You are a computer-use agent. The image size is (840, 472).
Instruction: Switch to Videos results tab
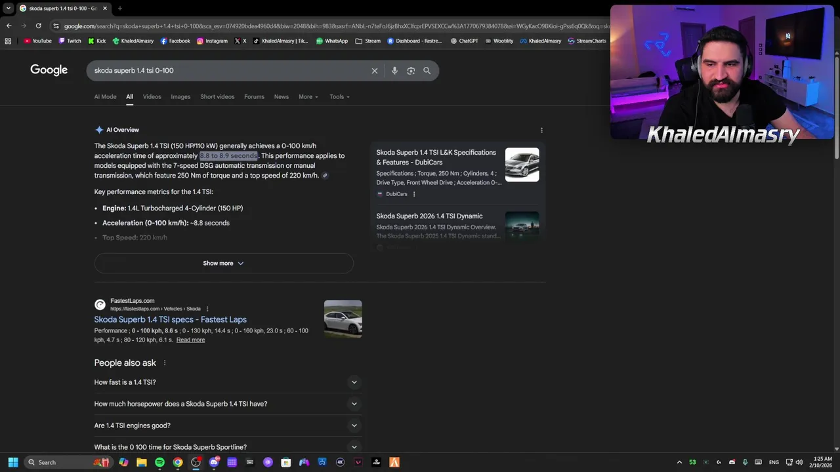(x=152, y=97)
